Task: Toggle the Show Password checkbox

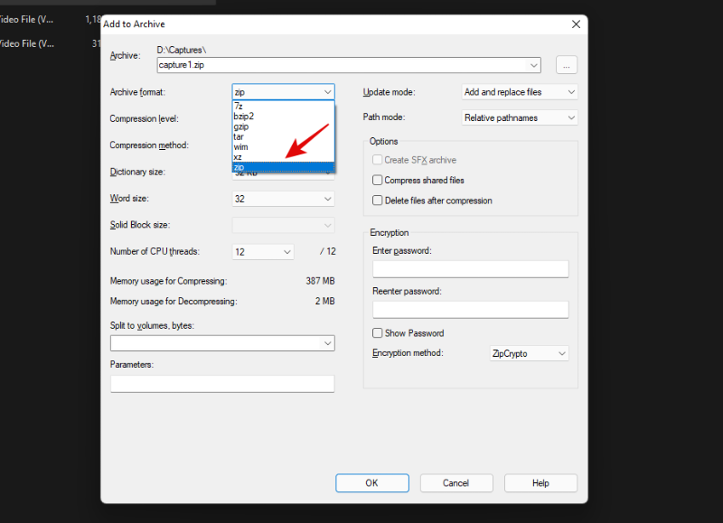Action: [x=378, y=333]
